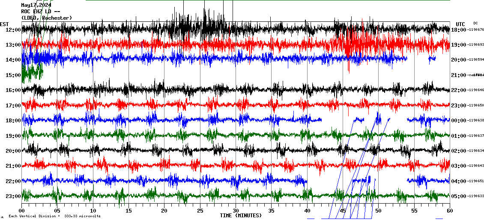Select the 00:00 UTC label on right
484x222 pixels.
click(458, 120)
